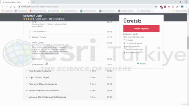Select the Konumun Gücü | Udemy tab
This screenshot has height=106, width=189.
(x=15, y=2)
